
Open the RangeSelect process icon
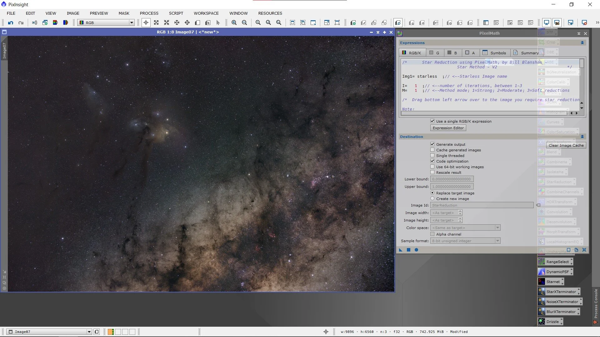point(555,262)
